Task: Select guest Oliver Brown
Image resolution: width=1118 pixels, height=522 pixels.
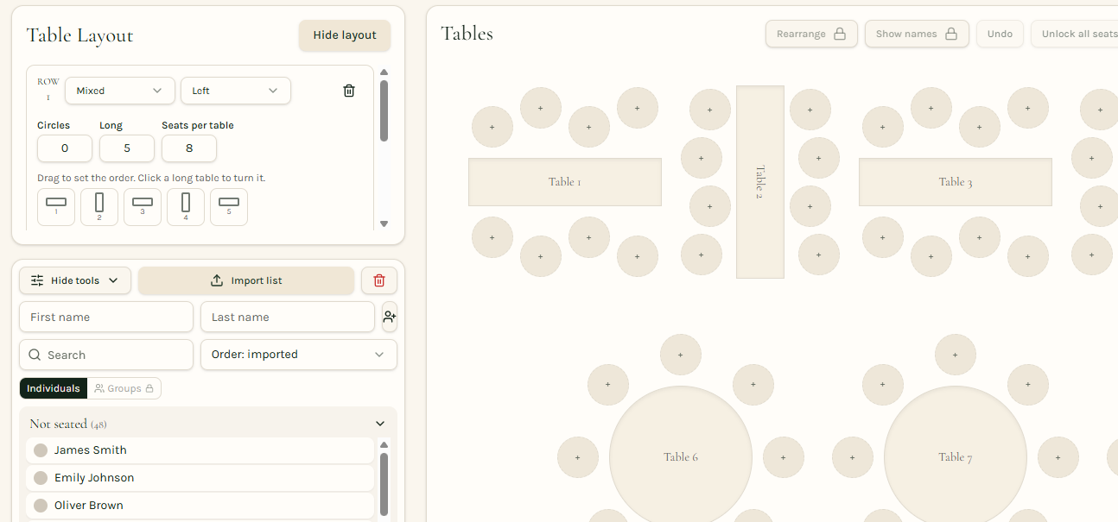Action: click(200, 506)
